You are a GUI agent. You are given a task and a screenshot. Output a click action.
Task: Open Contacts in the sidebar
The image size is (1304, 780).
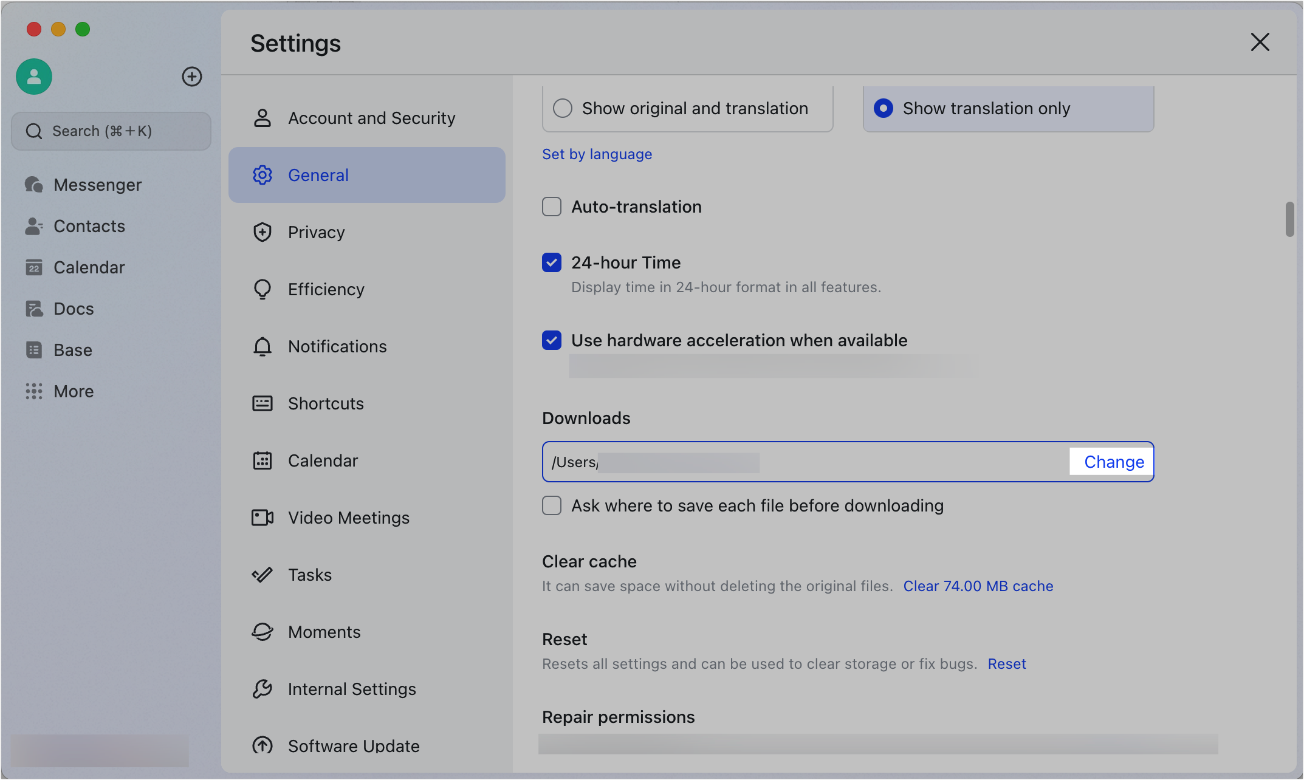[x=89, y=226]
